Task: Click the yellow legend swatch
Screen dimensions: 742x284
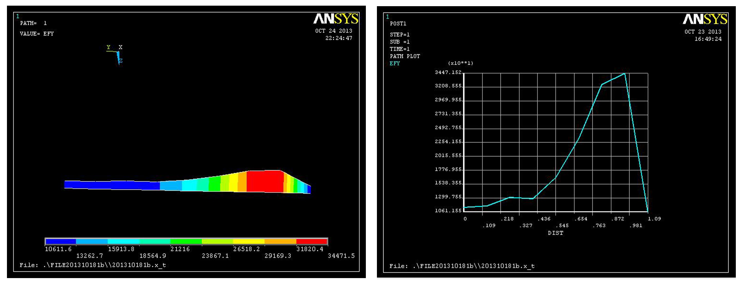Action: click(249, 241)
